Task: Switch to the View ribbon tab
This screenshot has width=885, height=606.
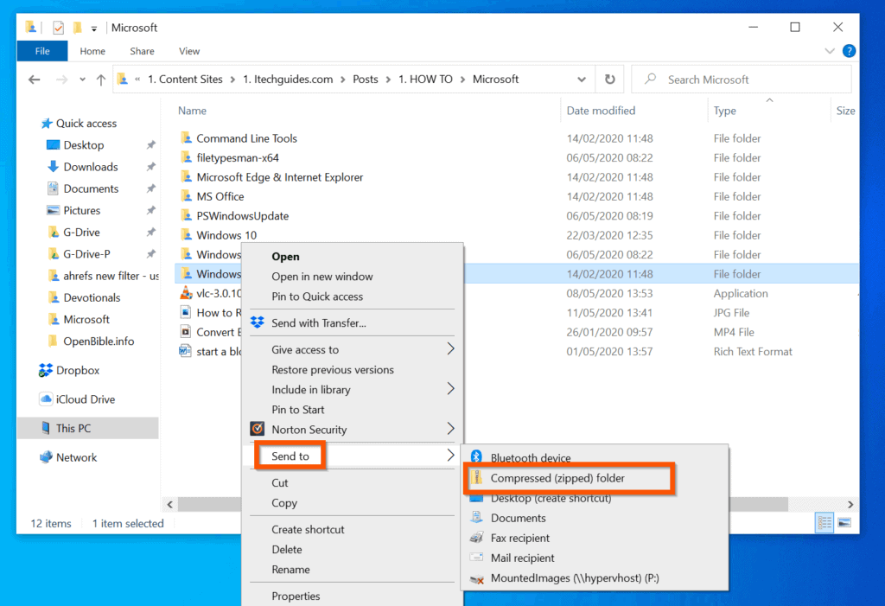Action: tap(189, 51)
